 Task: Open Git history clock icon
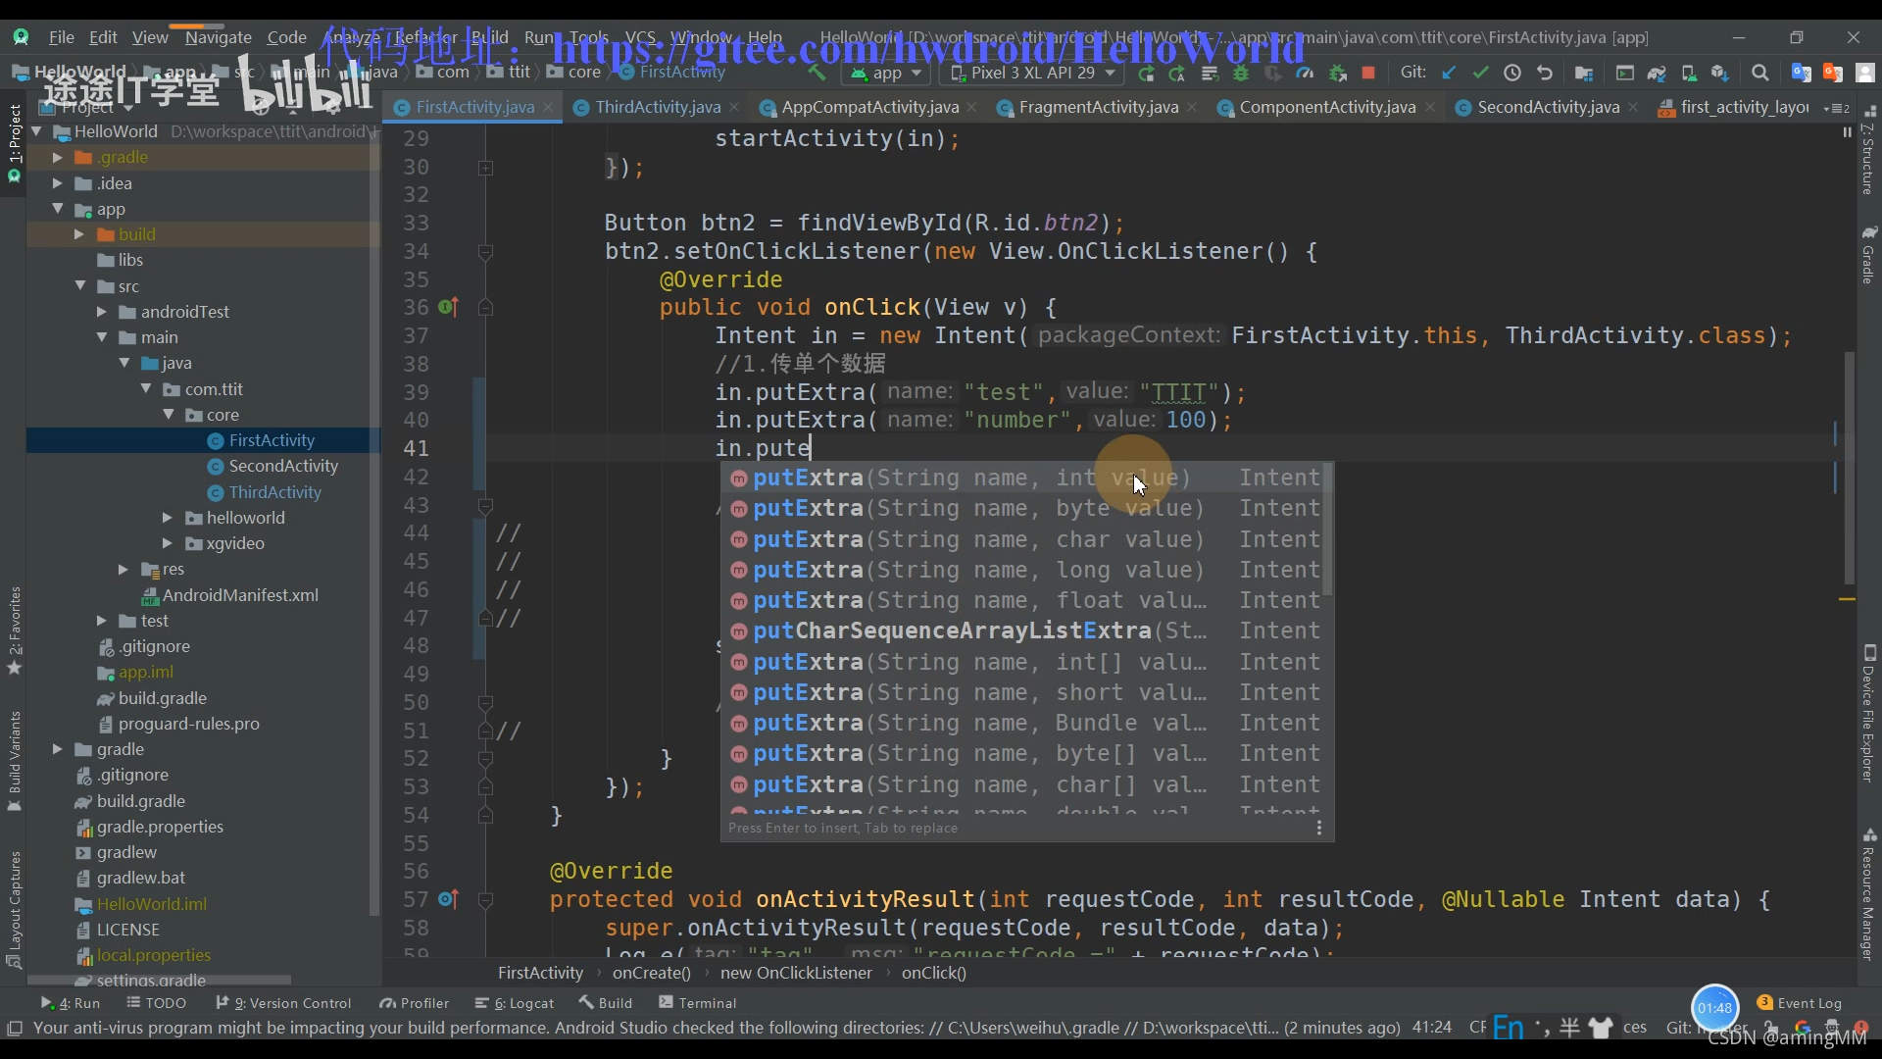click(1512, 74)
